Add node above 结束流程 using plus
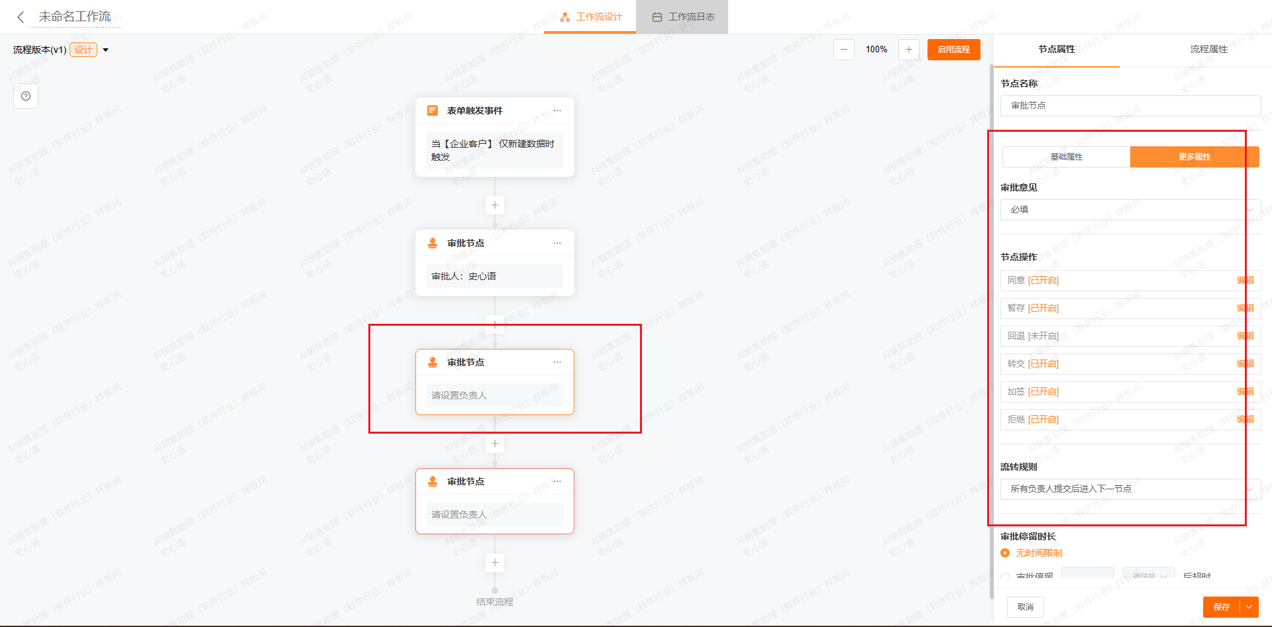1272x627 pixels. tap(495, 563)
